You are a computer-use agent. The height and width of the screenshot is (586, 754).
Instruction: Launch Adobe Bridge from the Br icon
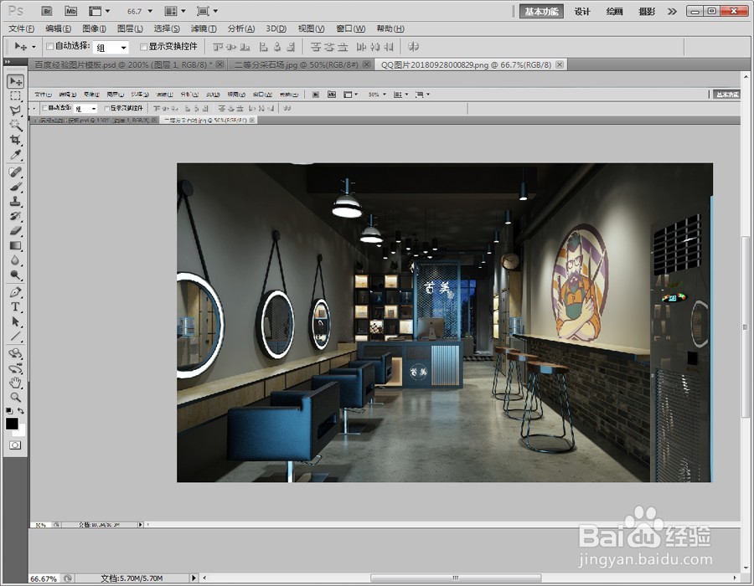point(47,11)
